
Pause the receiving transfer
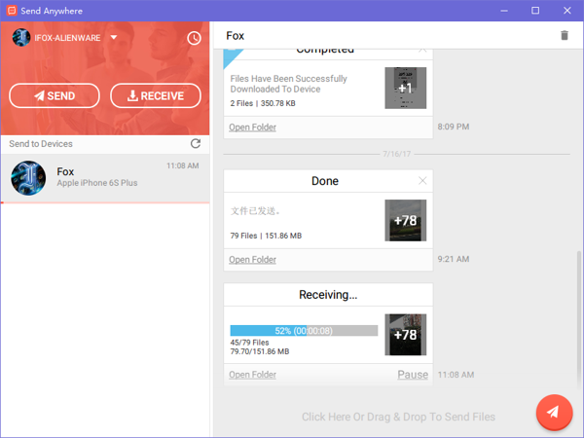coord(413,375)
